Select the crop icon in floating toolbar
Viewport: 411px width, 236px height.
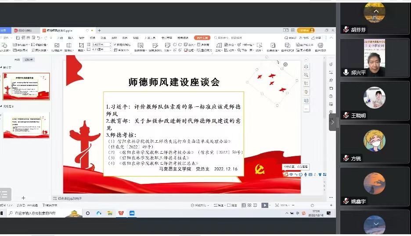click(x=306, y=83)
